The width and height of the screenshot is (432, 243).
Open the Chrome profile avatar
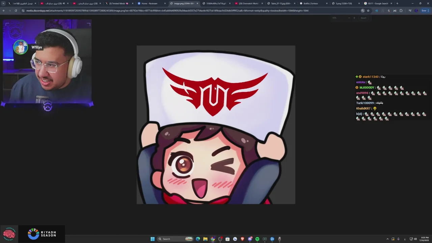416,10
